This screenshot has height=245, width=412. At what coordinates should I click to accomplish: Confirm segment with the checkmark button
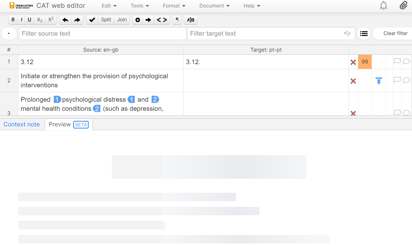[x=92, y=20]
